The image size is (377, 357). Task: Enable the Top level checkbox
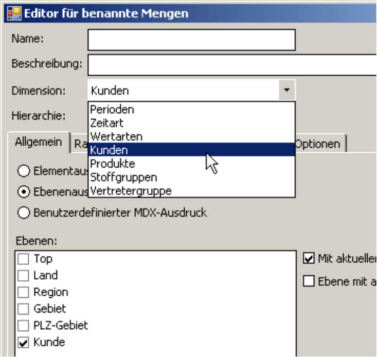point(23,259)
